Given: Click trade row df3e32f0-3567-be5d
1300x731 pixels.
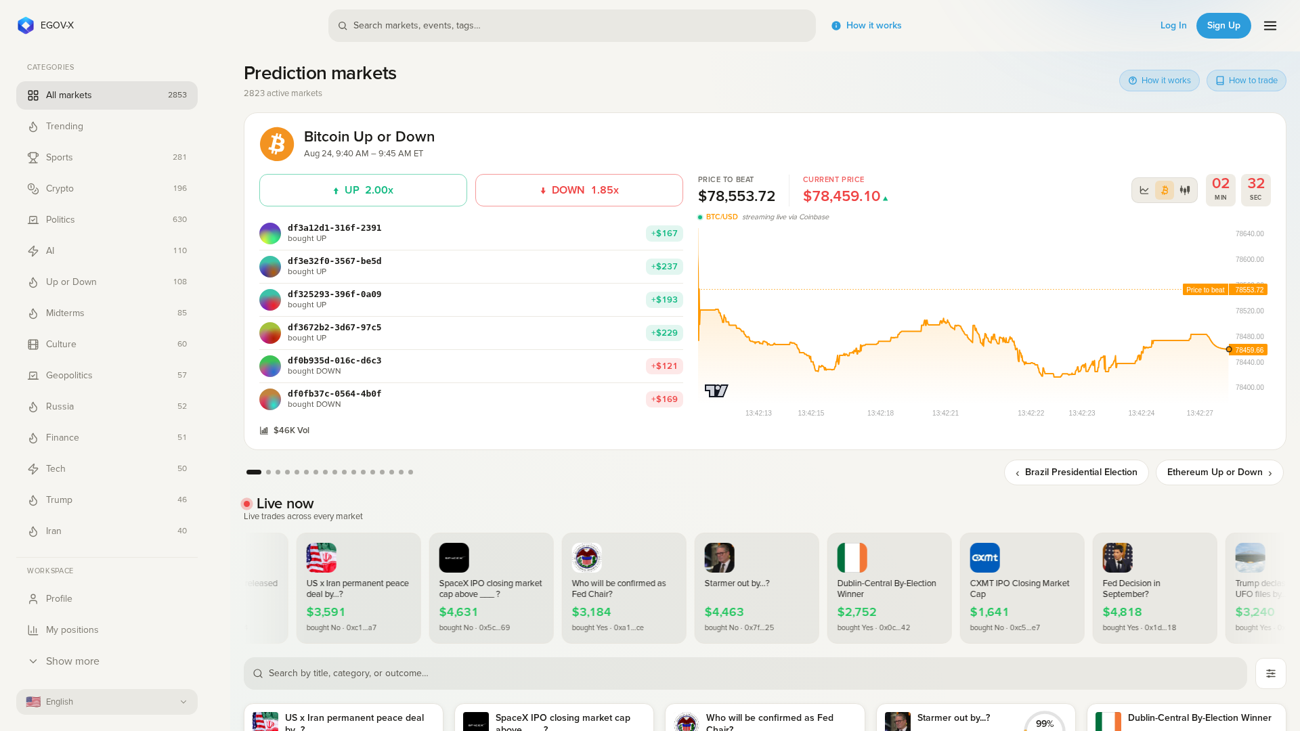Looking at the screenshot, I should click(471, 267).
